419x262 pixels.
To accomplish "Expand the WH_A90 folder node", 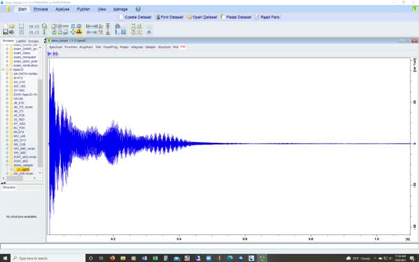I will [x=7, y=153].
